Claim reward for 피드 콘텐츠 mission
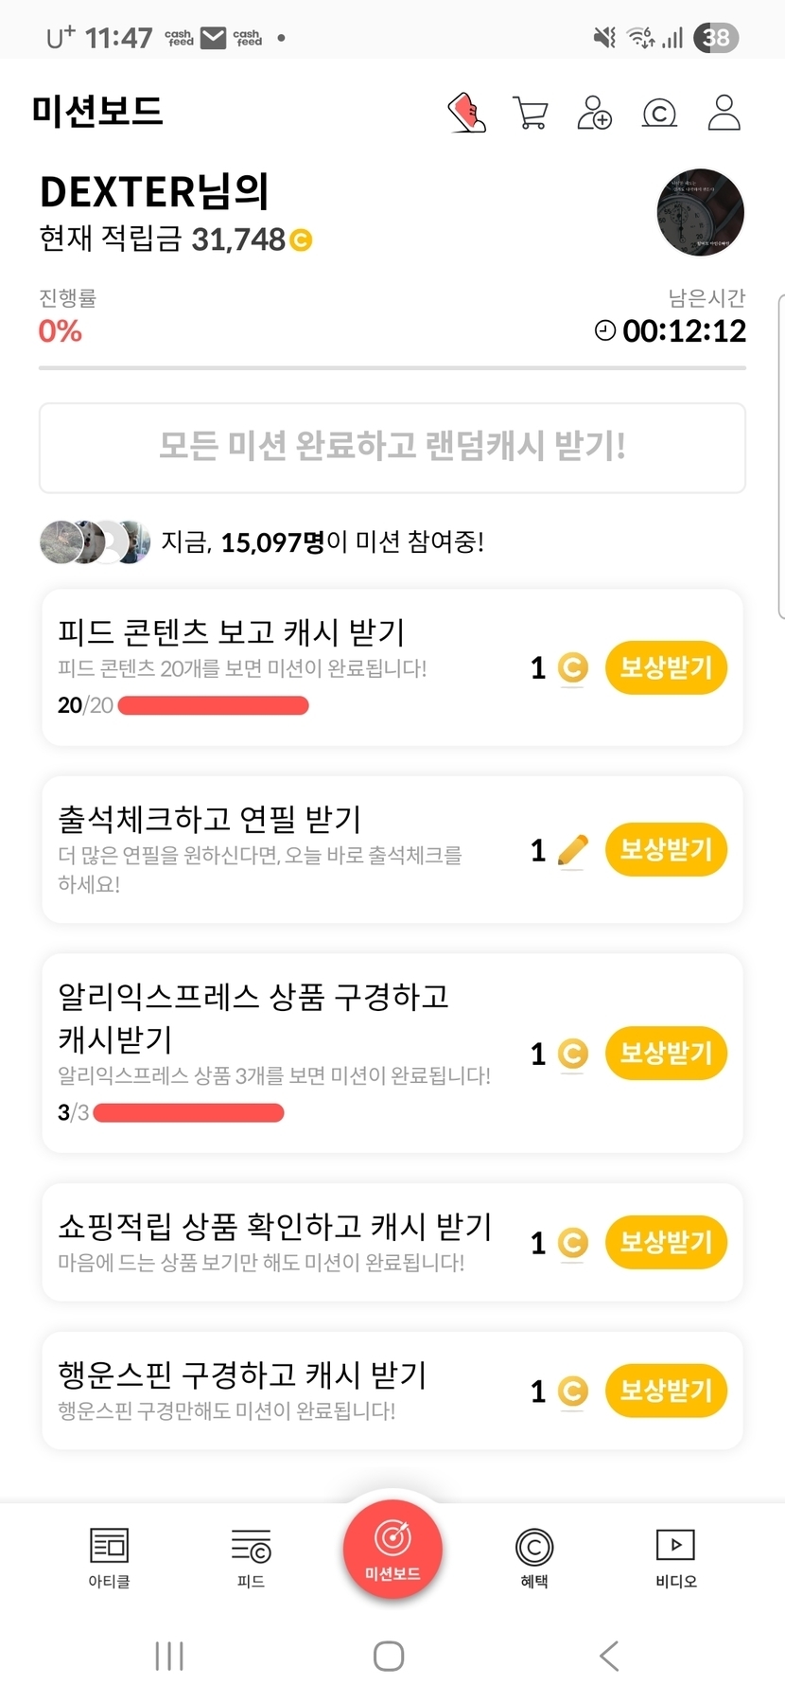Image resolution: width=785 pixels, height=1702 pixels. point(666,667)
